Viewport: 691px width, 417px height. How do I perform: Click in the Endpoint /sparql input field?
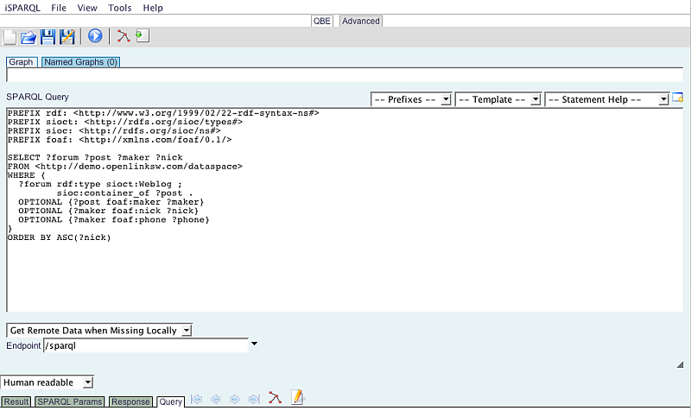(x=146, y=345)
